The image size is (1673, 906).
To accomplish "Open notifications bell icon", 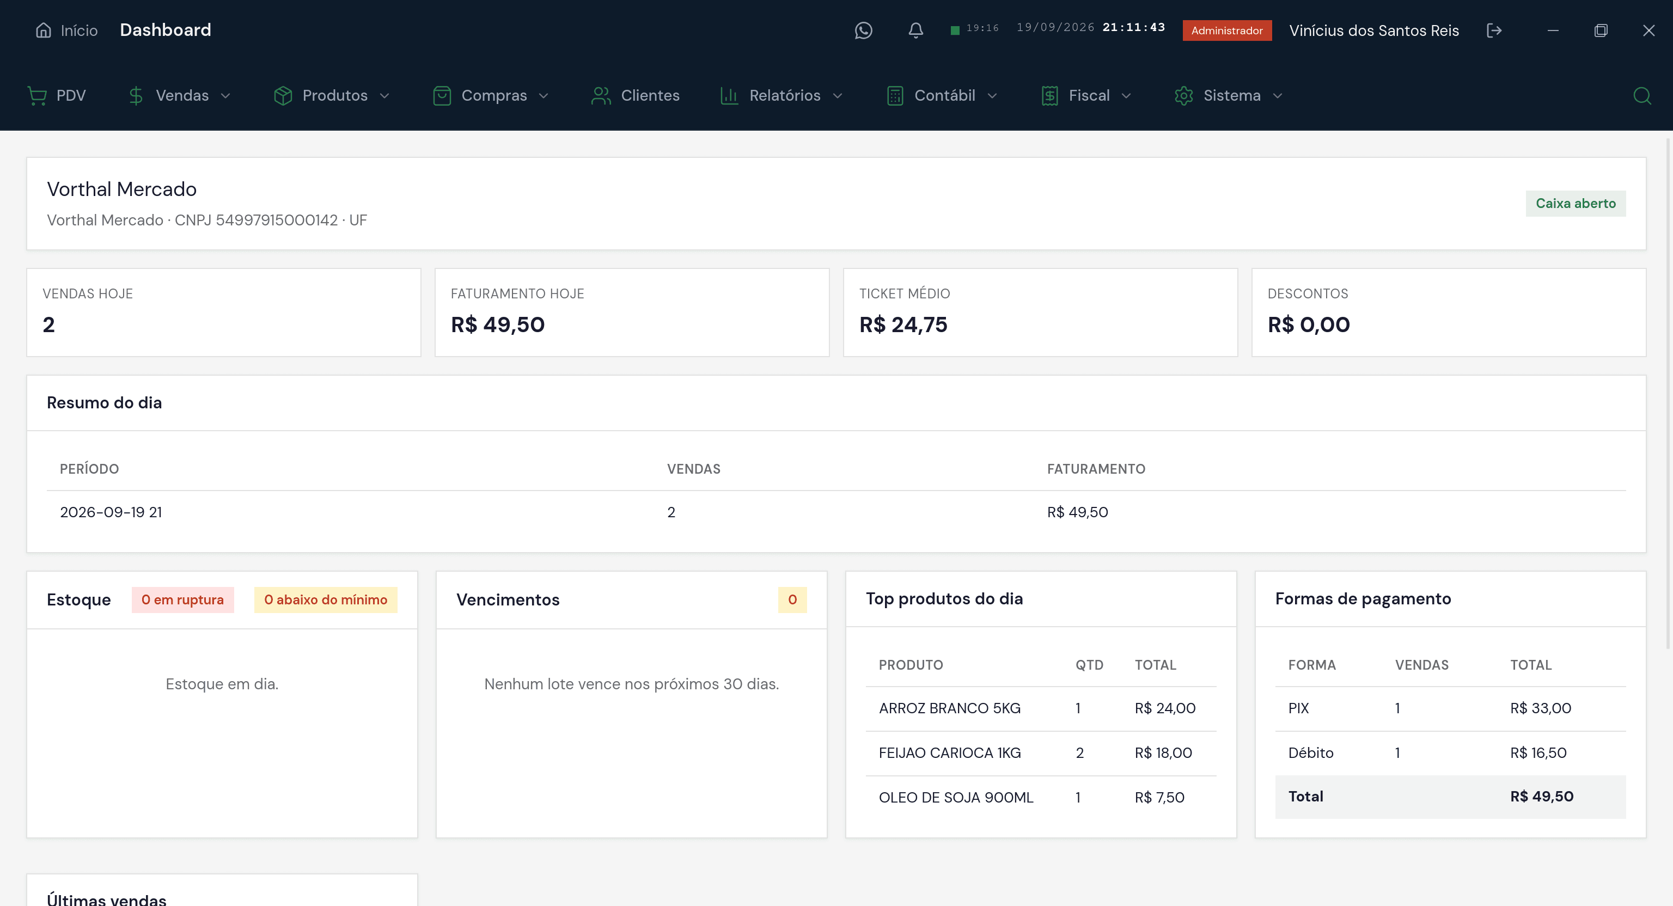I will 915,30.
